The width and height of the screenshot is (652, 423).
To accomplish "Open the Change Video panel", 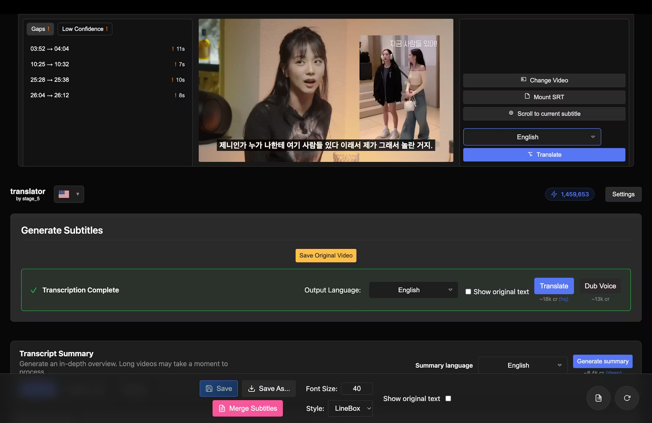I will 544,80.
